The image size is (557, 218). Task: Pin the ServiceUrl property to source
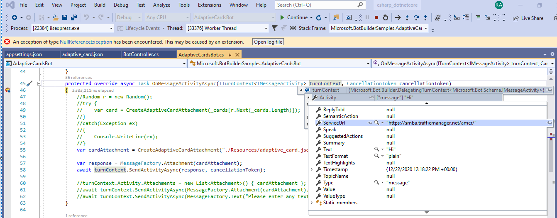(550, 123)
